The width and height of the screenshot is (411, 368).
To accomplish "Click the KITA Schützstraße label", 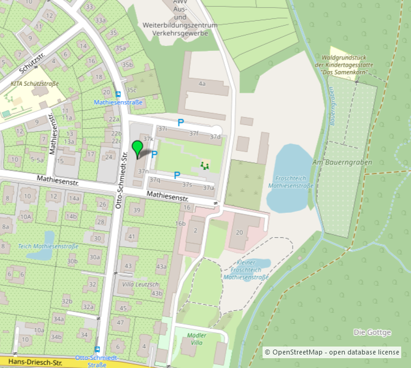I will tap(34, 83).
